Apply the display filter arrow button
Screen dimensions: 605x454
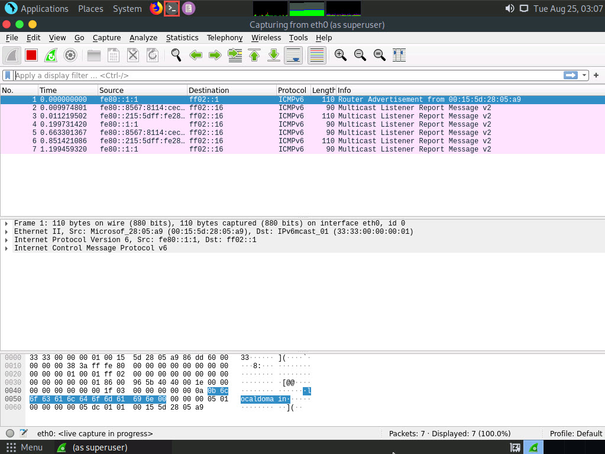[x=570, y=75]
